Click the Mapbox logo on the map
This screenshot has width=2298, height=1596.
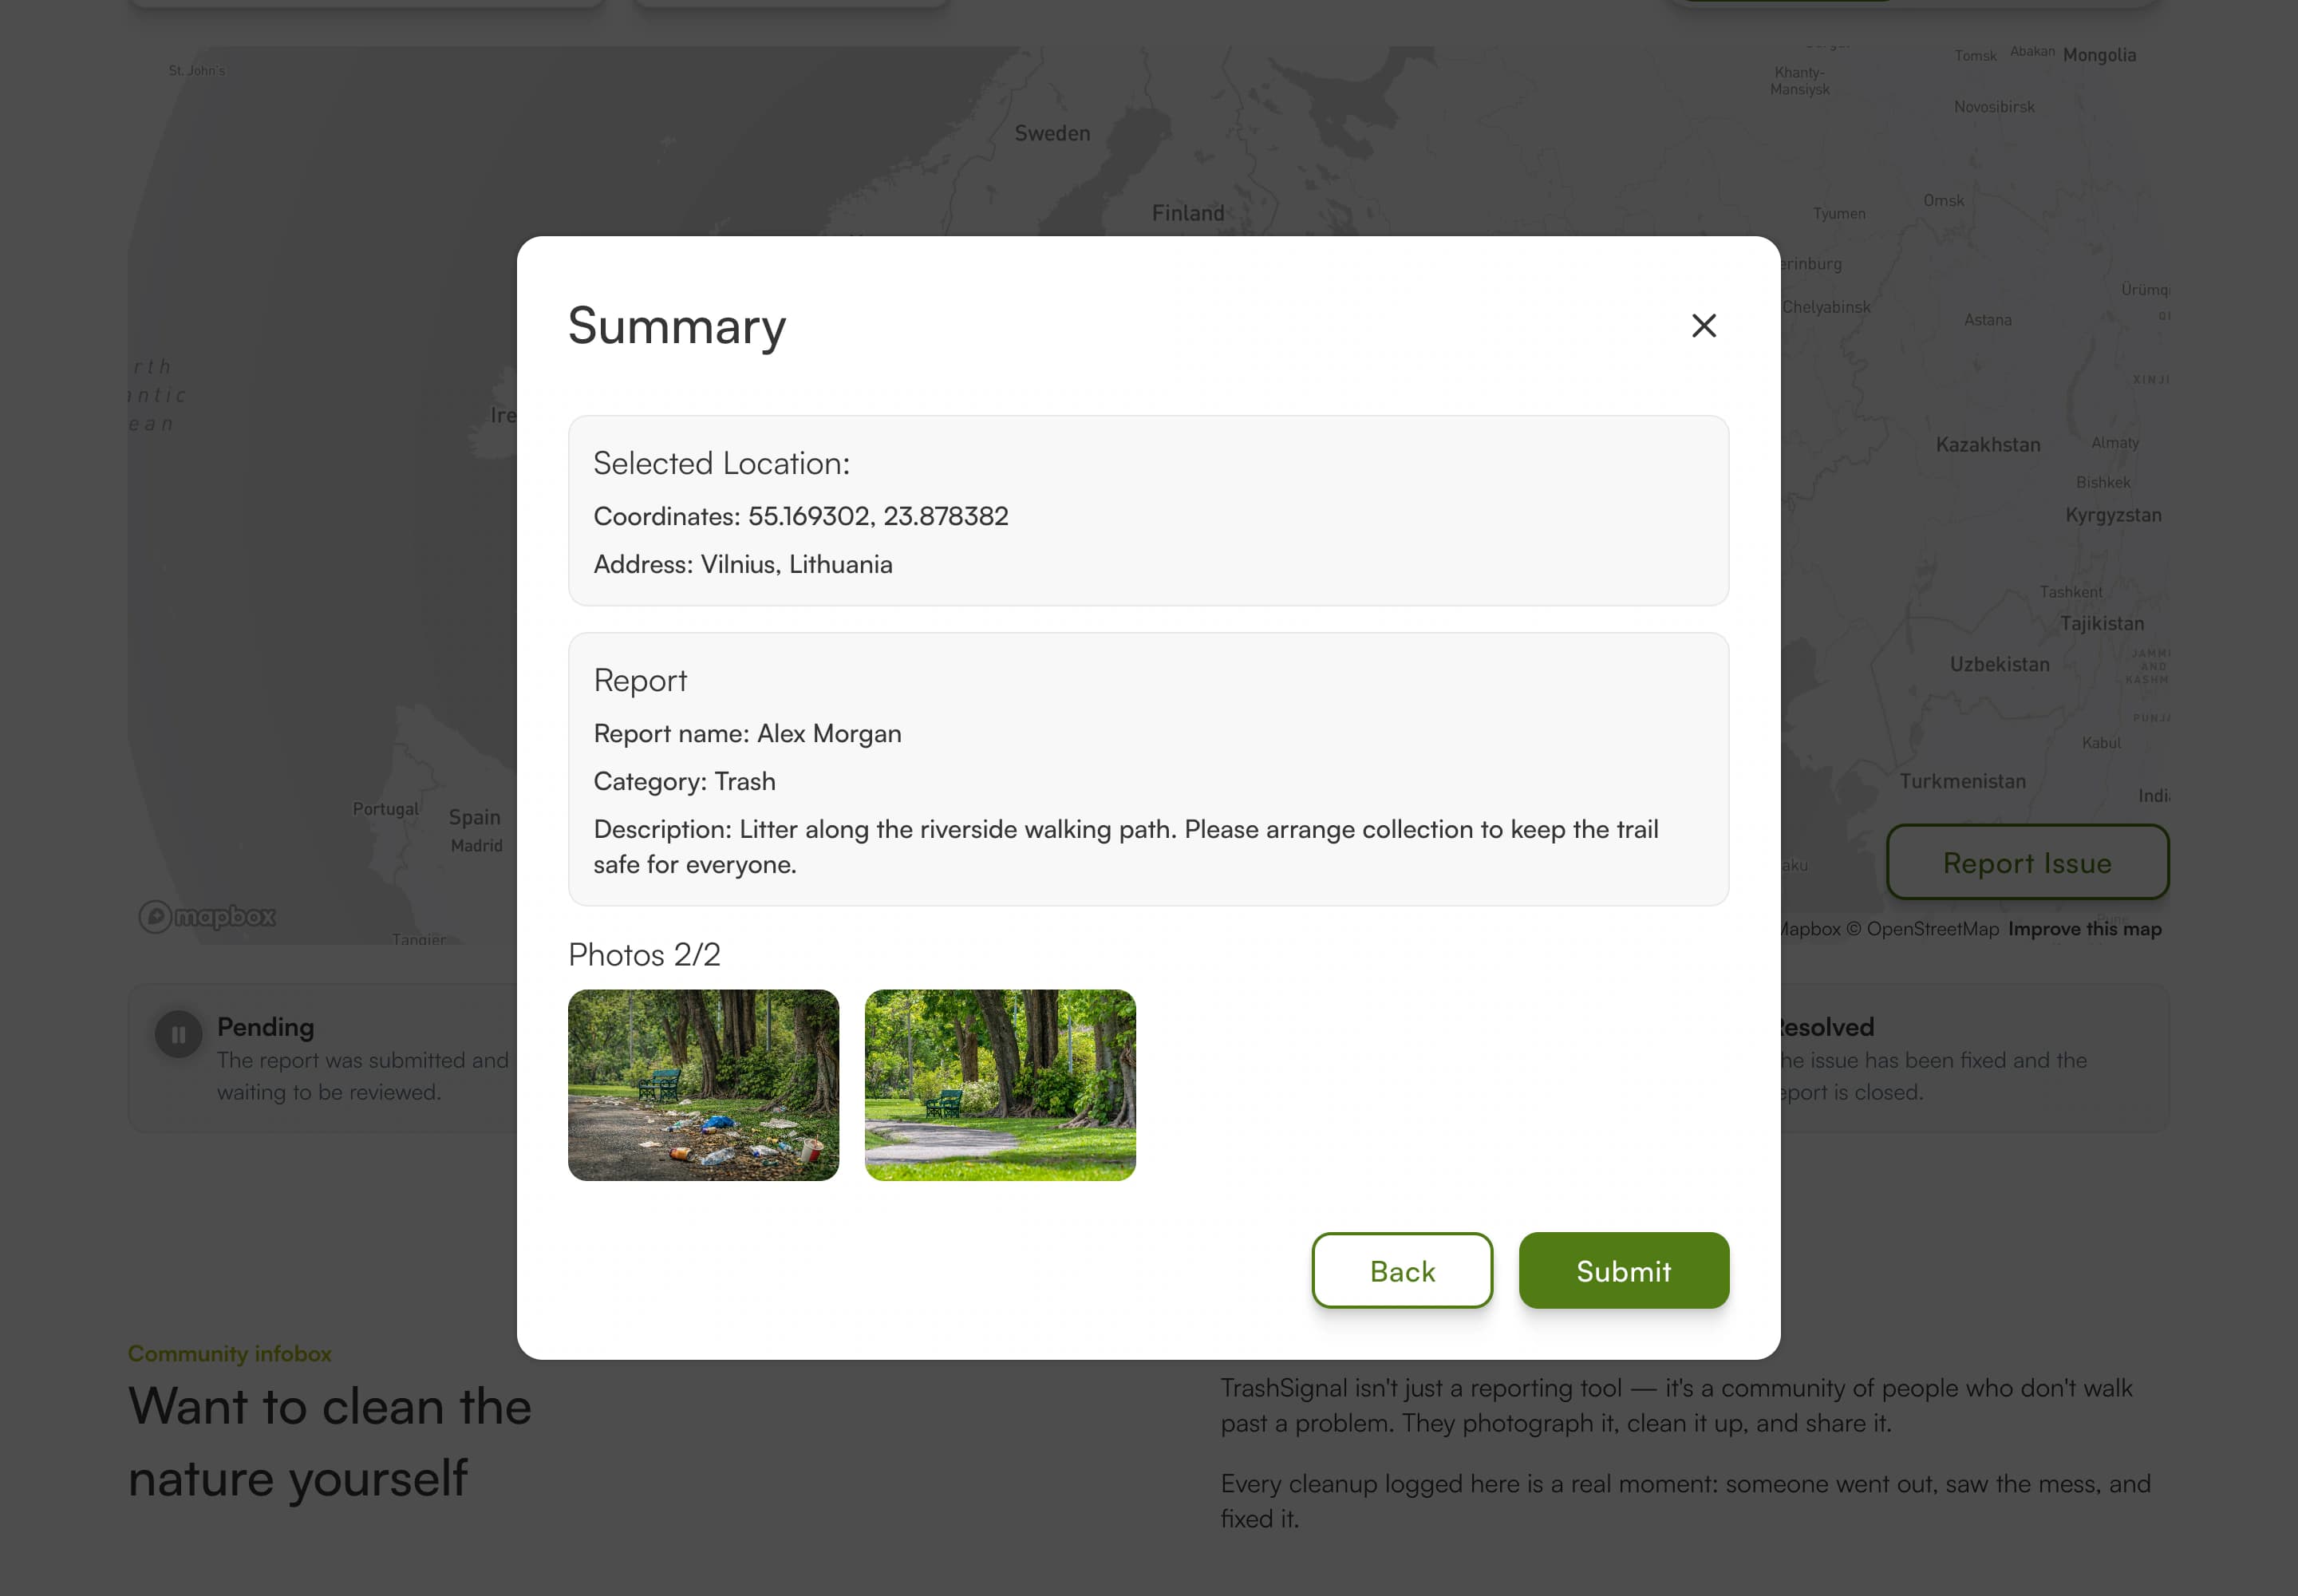pyautogui.click(x=207, y=916)
